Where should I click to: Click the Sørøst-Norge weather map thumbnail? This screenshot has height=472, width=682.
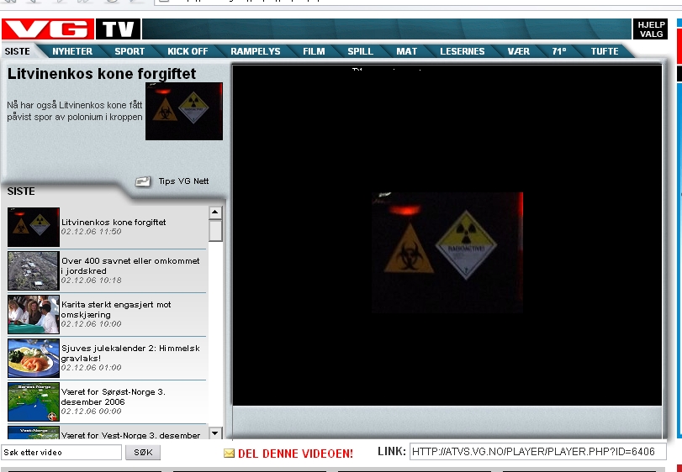point(34,401)
